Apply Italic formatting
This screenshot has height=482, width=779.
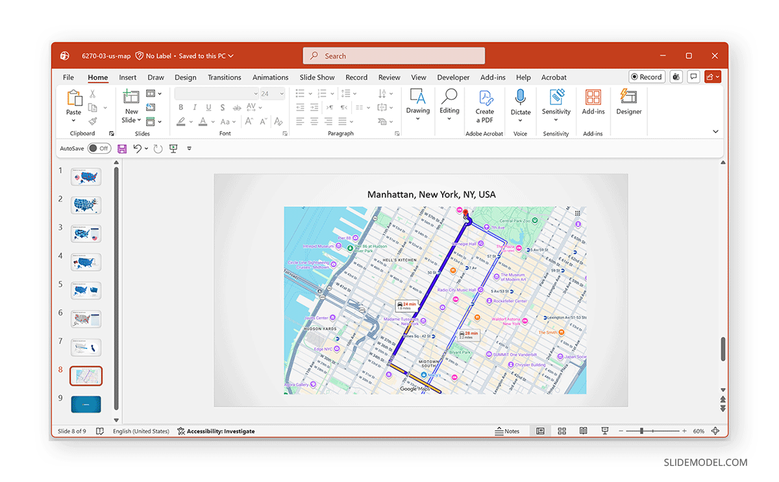195,108
